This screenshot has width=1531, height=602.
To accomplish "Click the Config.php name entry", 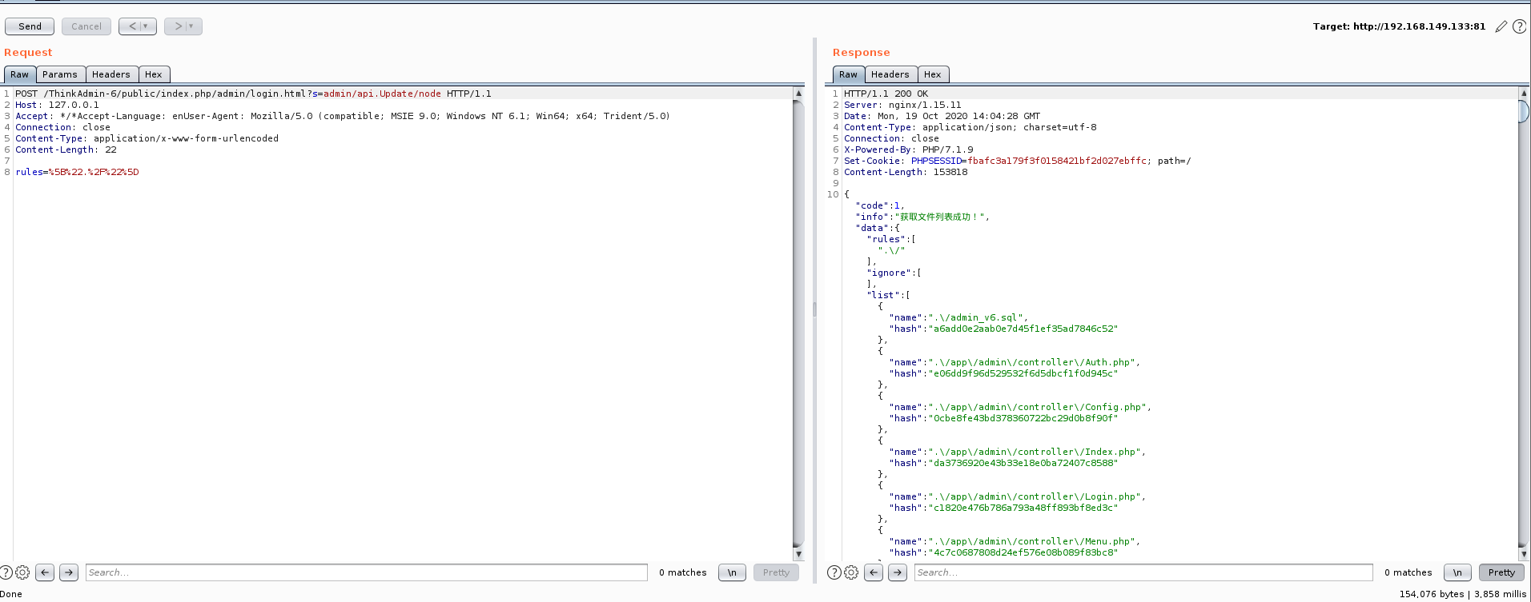I will [x=1020, y=407].
